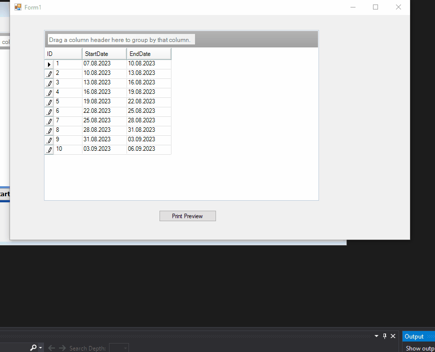Open the window position dropdown caret near the pin
Viewport: 435px width, 352px height.
(x=376, y=336)
